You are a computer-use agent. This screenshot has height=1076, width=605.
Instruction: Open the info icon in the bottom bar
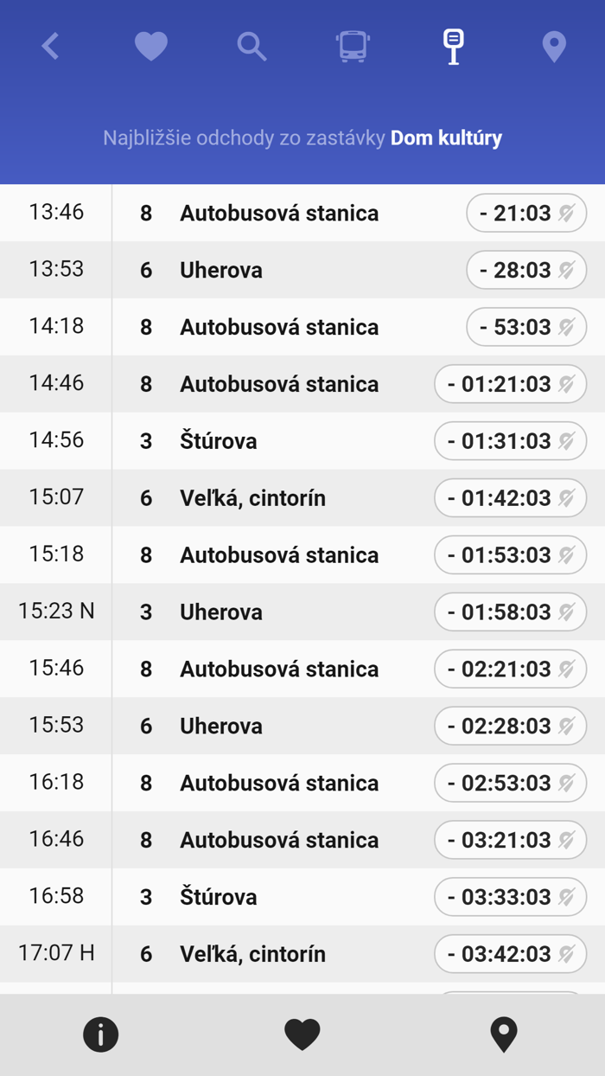100,1034
